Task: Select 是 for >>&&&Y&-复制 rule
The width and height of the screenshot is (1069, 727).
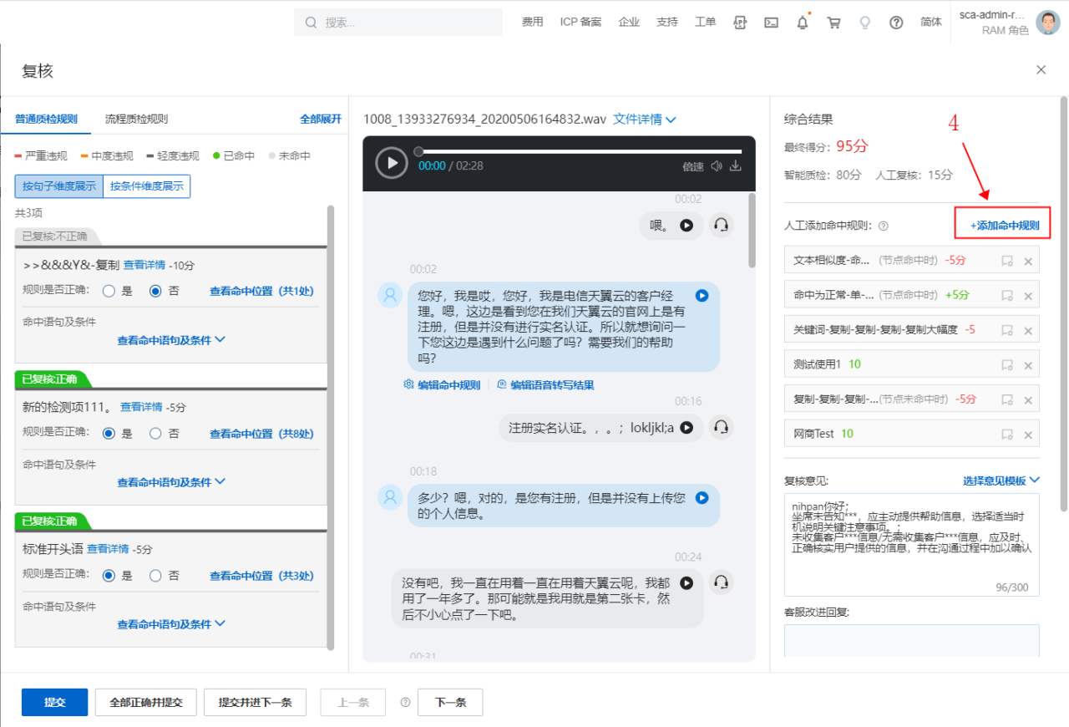Action: point(109,292)
